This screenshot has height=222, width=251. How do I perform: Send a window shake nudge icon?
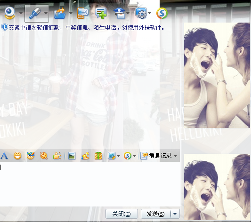coord(44,156)
